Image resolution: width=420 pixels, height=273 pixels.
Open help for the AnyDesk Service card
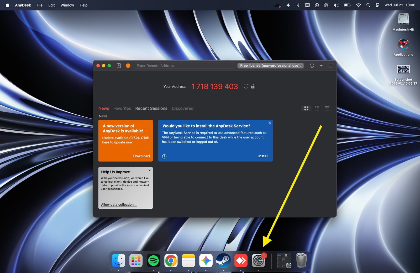[164, 156]
